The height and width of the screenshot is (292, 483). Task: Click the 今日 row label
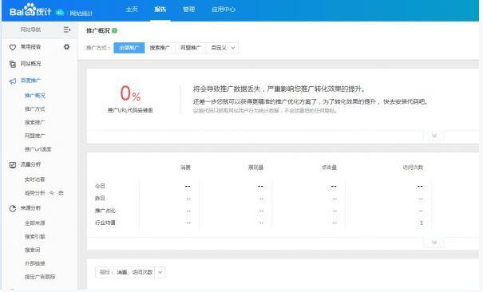point(100,186)
